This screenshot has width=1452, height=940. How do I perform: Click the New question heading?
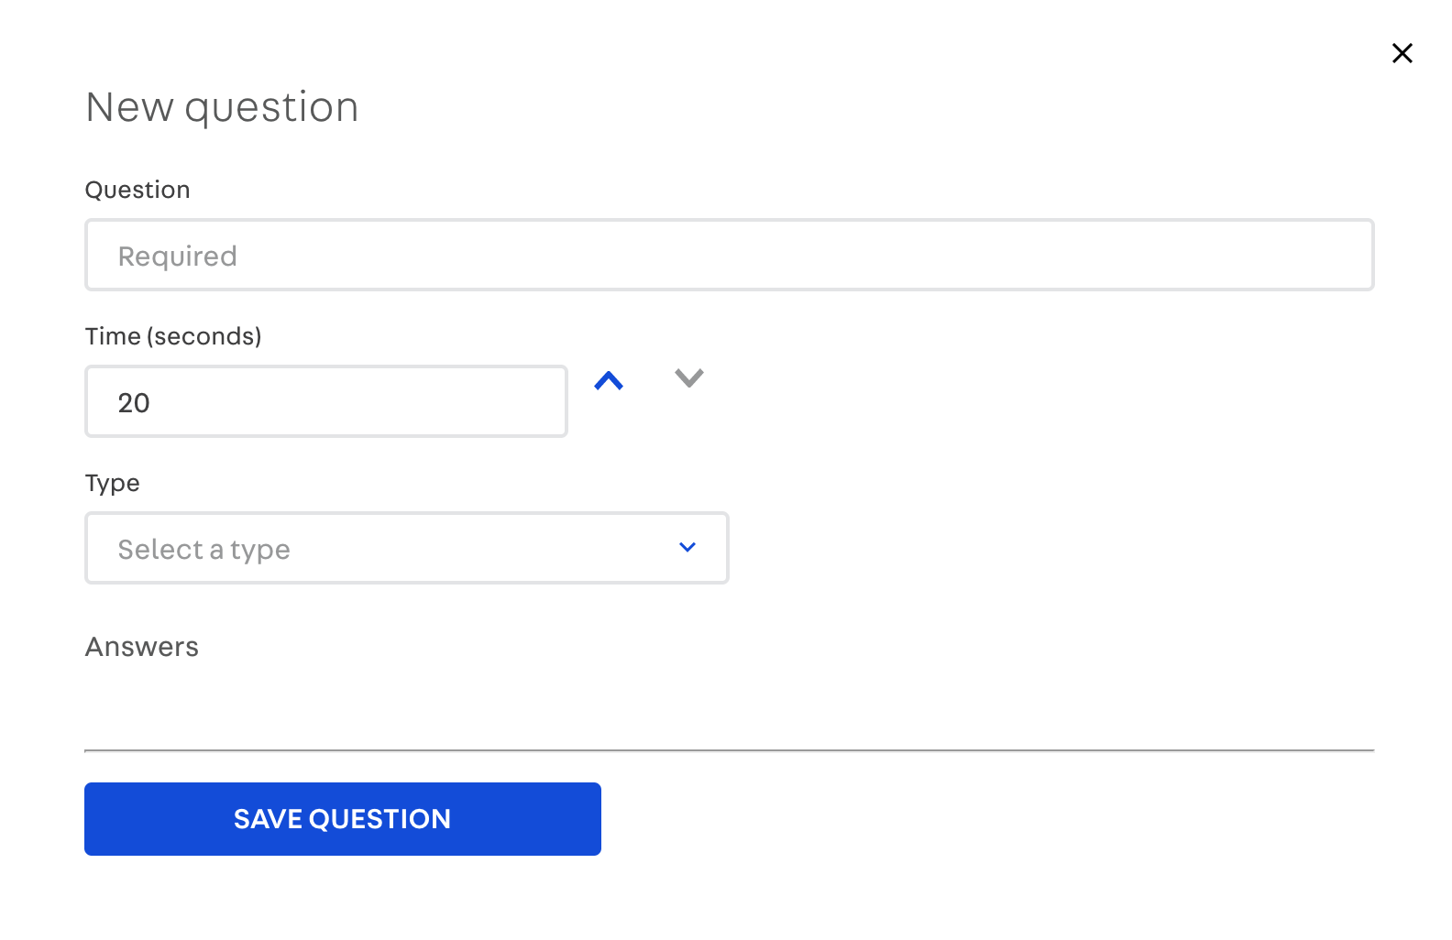click(222, 106)
